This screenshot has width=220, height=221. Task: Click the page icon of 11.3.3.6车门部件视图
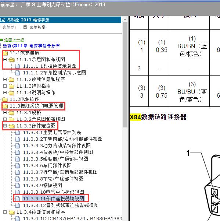(18, 166)
